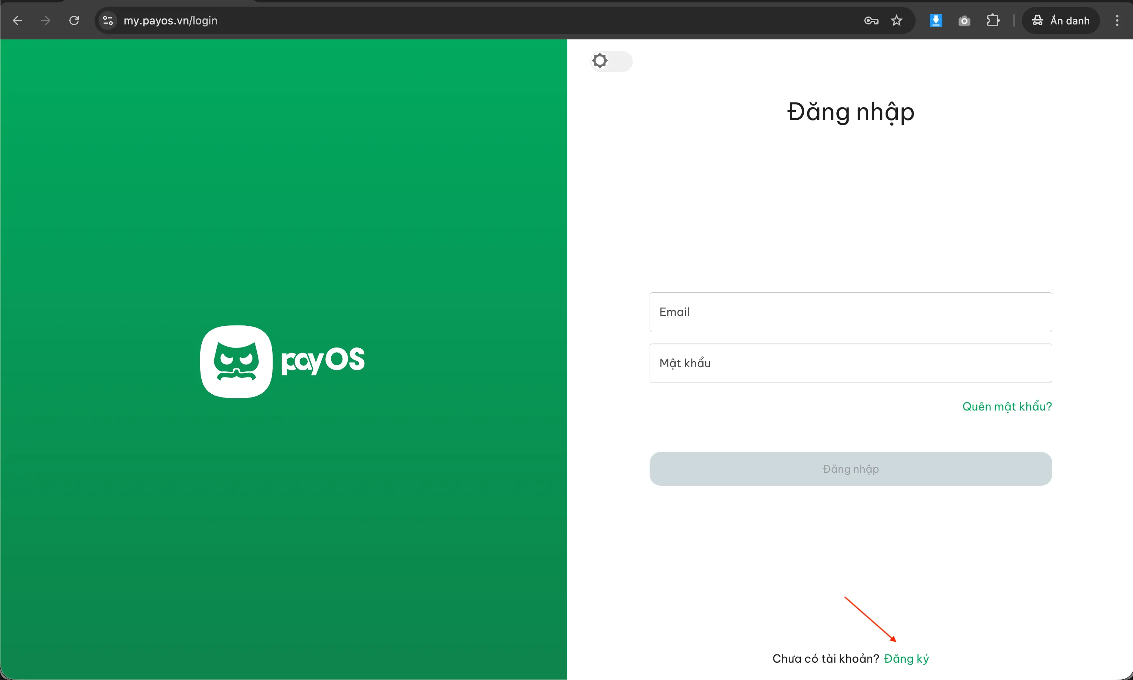
Task: Click the Ẩn danh incognito indicator
Action: (x=1061, y=20)
